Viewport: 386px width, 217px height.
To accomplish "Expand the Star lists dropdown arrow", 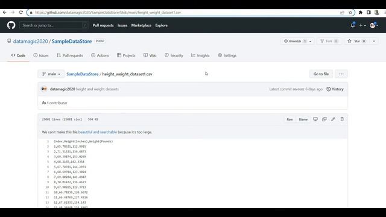I will pos(374,41).
